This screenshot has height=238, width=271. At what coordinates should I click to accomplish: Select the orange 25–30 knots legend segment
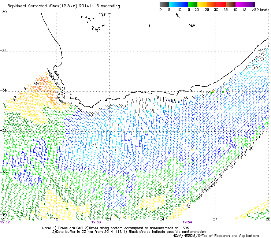pyautogui.click(x=212, y=4)
